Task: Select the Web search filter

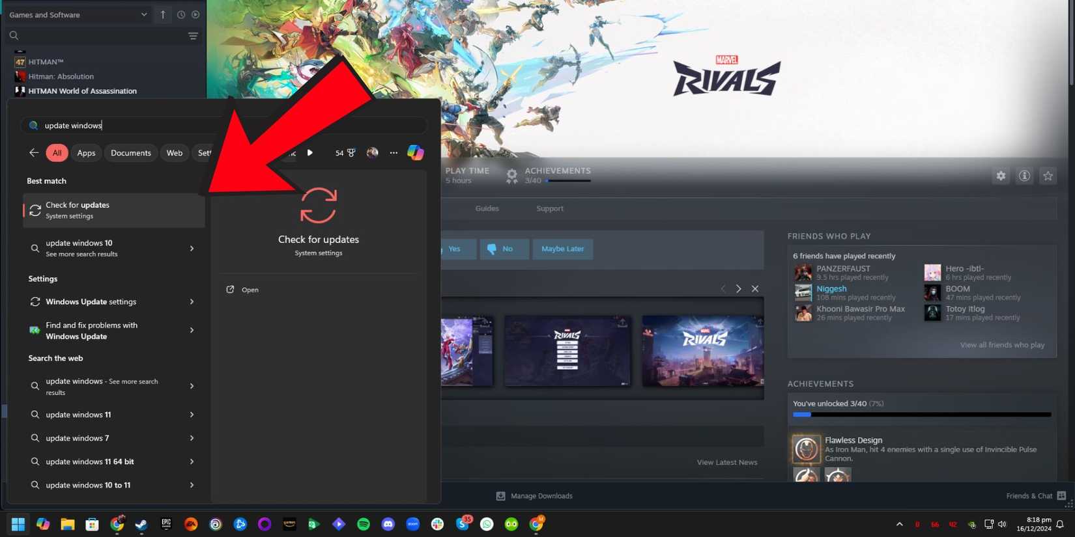Action: click(175, 153)
